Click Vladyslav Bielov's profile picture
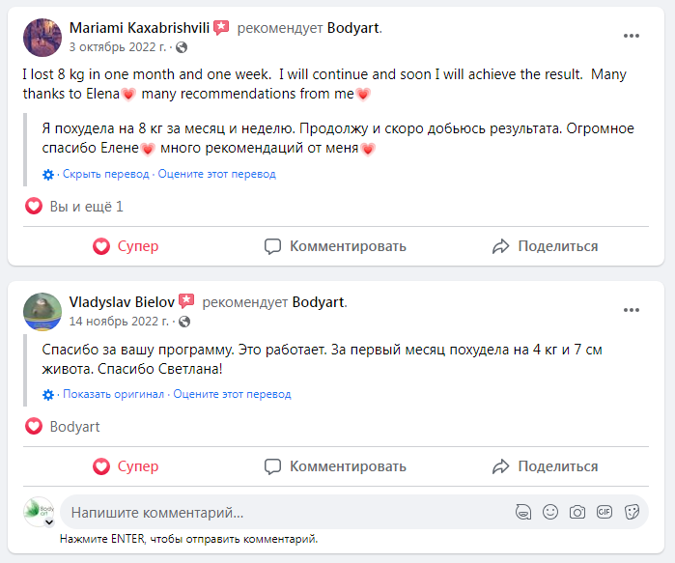The width and height of the screenshot is (675, 563). 42,311
